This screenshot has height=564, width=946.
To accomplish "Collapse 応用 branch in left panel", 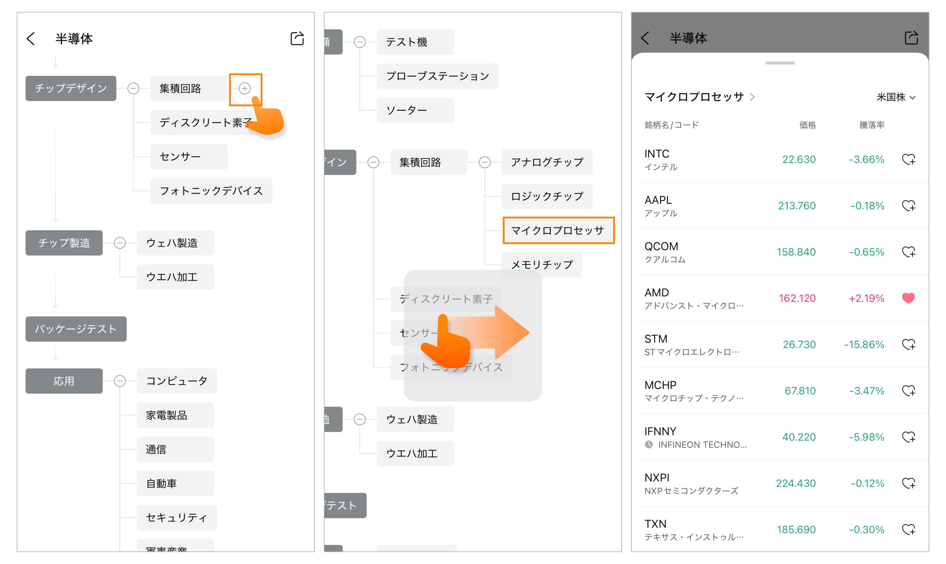I will [x=120, y=381].
